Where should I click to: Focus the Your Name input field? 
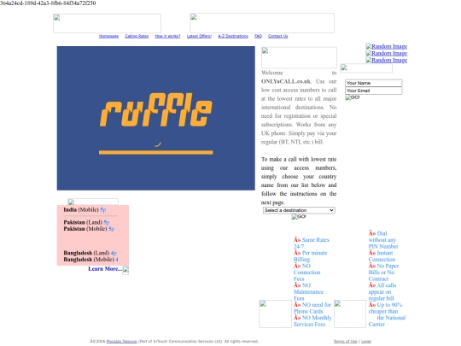pyautogui.click(x=373, y=83)
